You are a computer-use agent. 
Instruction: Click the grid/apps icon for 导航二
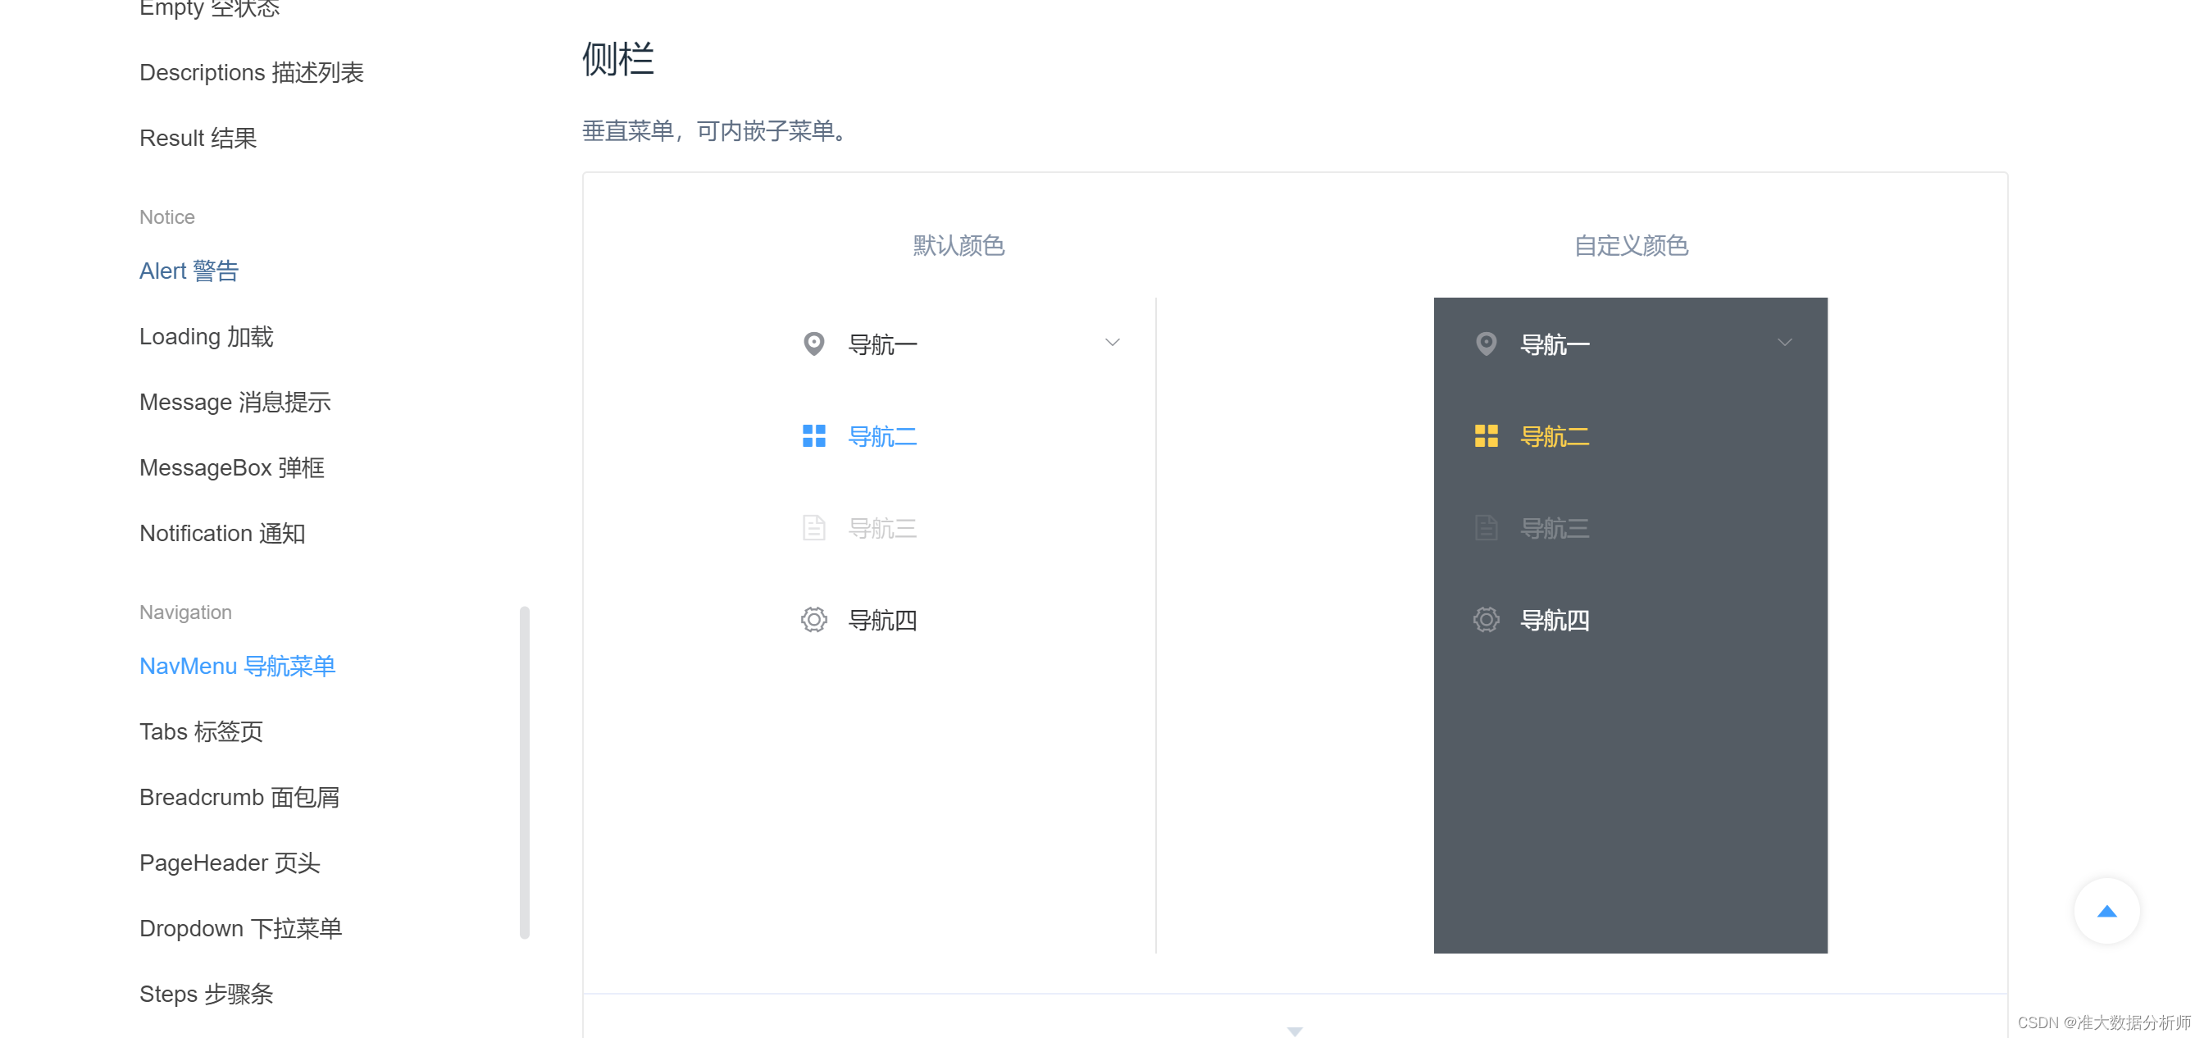click(x=811, y=436)
